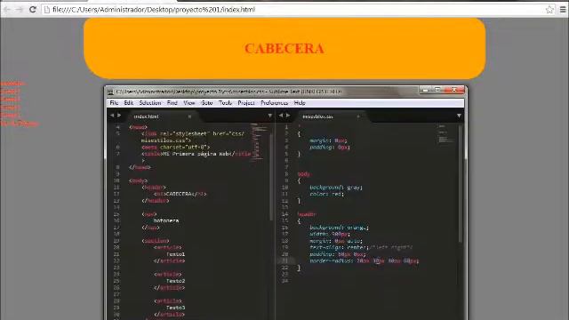Click the CABECERA heading on the page

tap(284, 49)
